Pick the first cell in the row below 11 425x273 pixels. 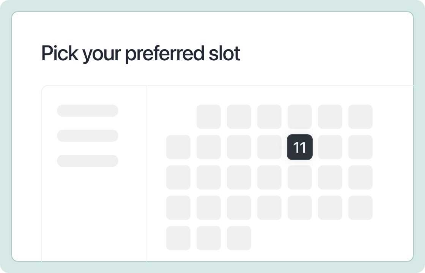tap(178, 177)
